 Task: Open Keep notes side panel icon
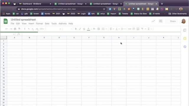tap(185, 39)
